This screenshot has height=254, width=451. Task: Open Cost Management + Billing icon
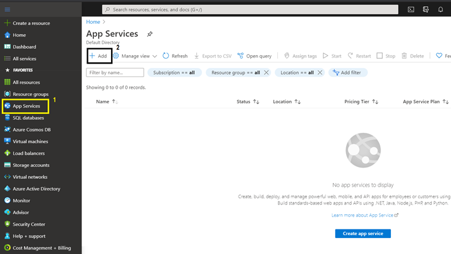coord(7,248)
